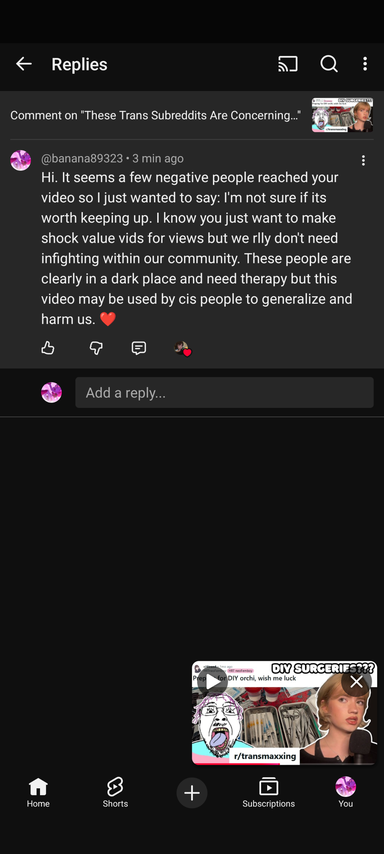Close the miniplayer
Image resolution: width=384 pixels, height=854 pixels.
[356, 682]
